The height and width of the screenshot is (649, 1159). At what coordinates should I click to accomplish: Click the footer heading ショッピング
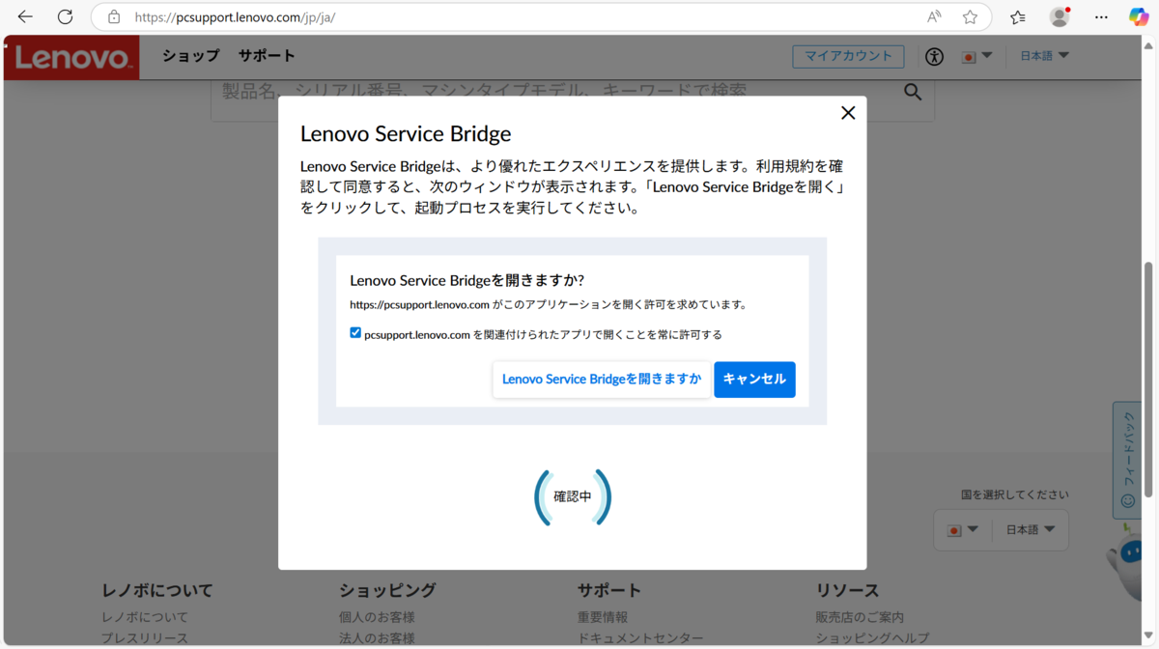pos(387,590)
